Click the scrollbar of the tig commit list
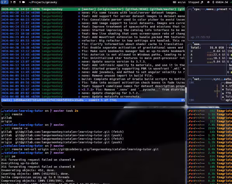This screenshot has width=232, height=184. [186, 90]
